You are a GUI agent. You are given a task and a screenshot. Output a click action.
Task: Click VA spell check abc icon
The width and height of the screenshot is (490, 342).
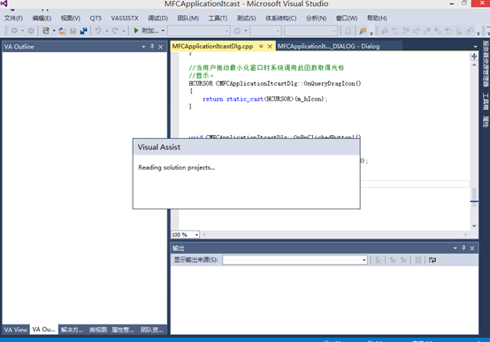pyautogui.click(x=459, y=31)
